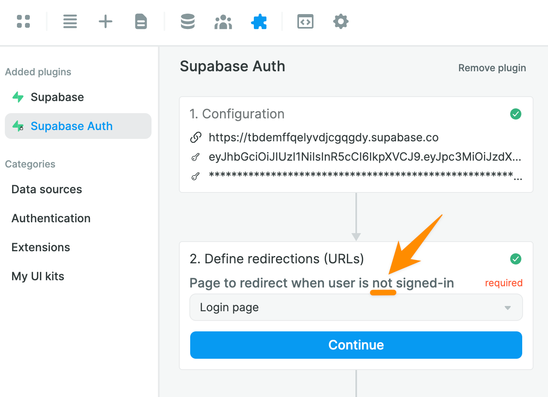
Task: Open the Extensions category
Action: (x=41, y=247)
